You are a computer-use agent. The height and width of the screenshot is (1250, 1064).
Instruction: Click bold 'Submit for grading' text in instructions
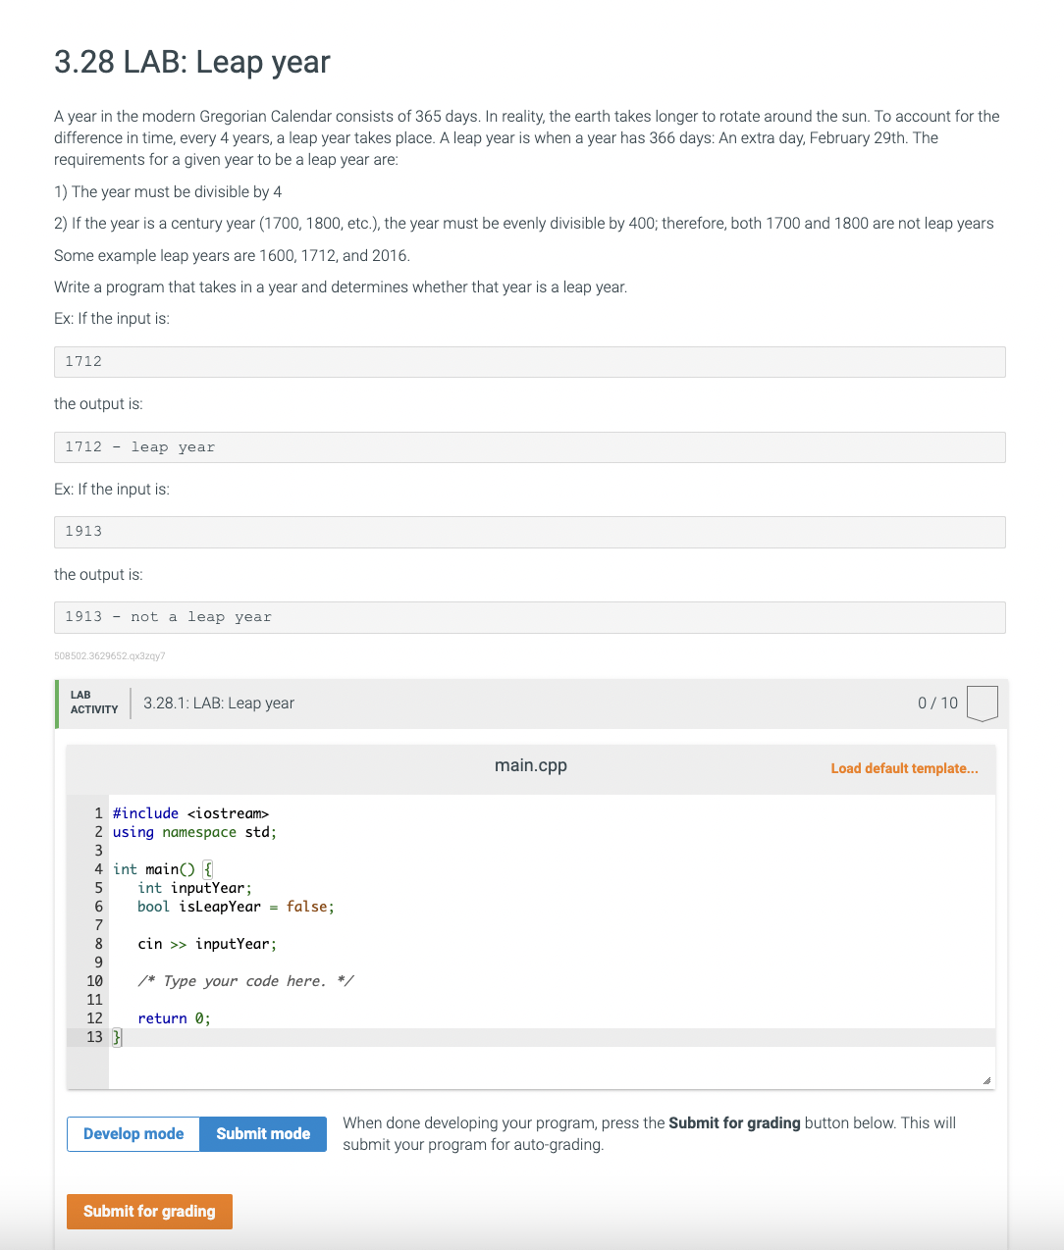tap(734, 1123)
